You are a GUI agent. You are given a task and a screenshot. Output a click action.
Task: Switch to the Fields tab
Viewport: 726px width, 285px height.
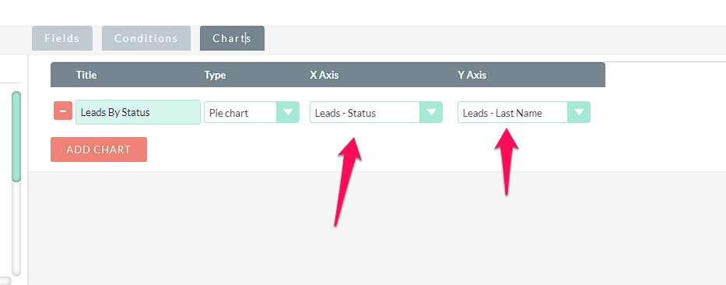point(62,38)
